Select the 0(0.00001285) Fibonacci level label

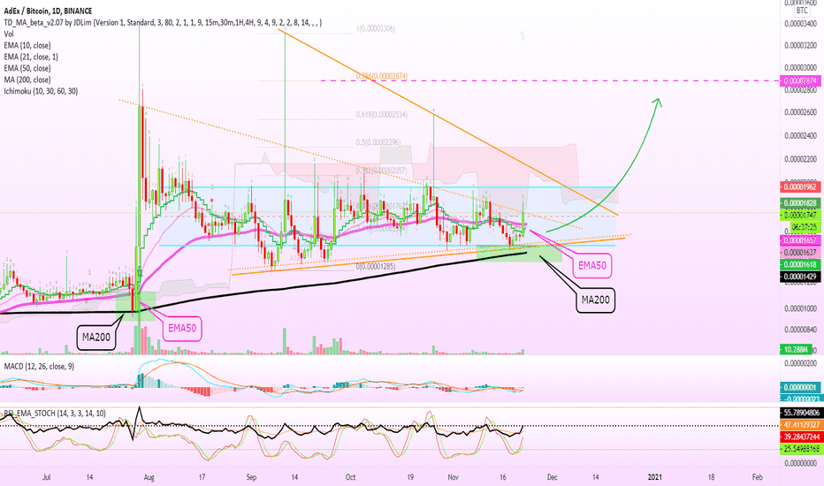[376, 266]
